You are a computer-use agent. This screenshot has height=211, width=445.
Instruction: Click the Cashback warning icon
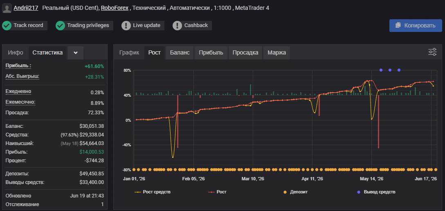pyautogui.click(x=178, y=25)
